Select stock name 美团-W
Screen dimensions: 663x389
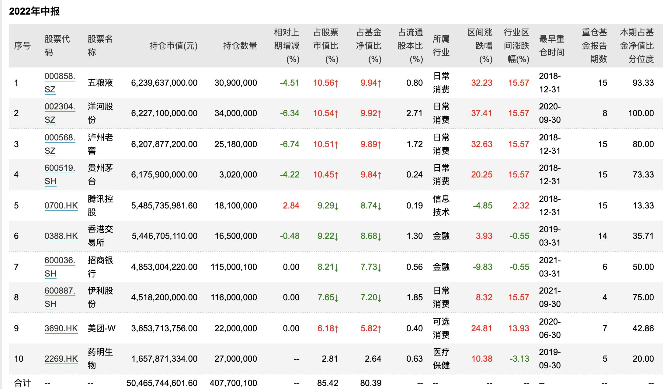point(102,328)
